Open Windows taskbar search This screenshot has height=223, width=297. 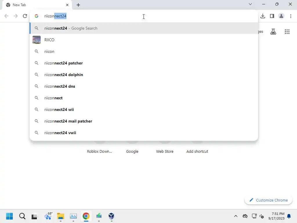22,216
